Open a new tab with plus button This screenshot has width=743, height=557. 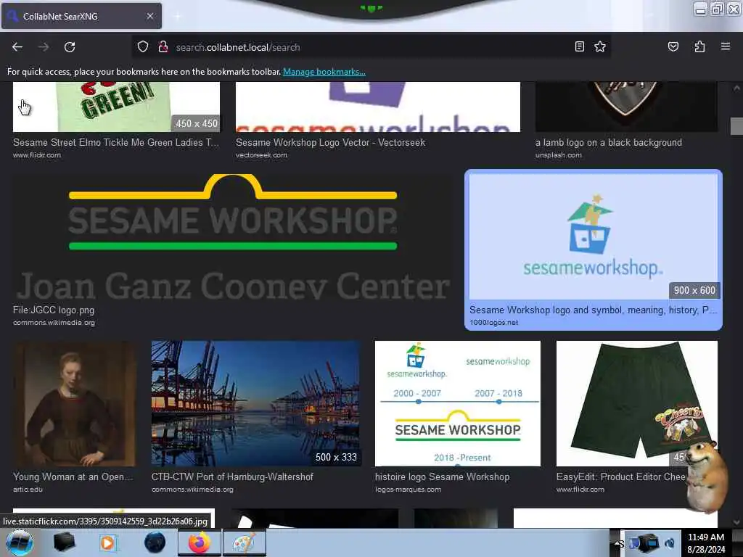pos(177,16)
